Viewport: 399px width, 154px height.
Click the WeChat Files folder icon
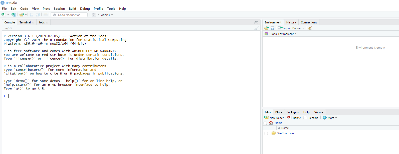[274, 133]
